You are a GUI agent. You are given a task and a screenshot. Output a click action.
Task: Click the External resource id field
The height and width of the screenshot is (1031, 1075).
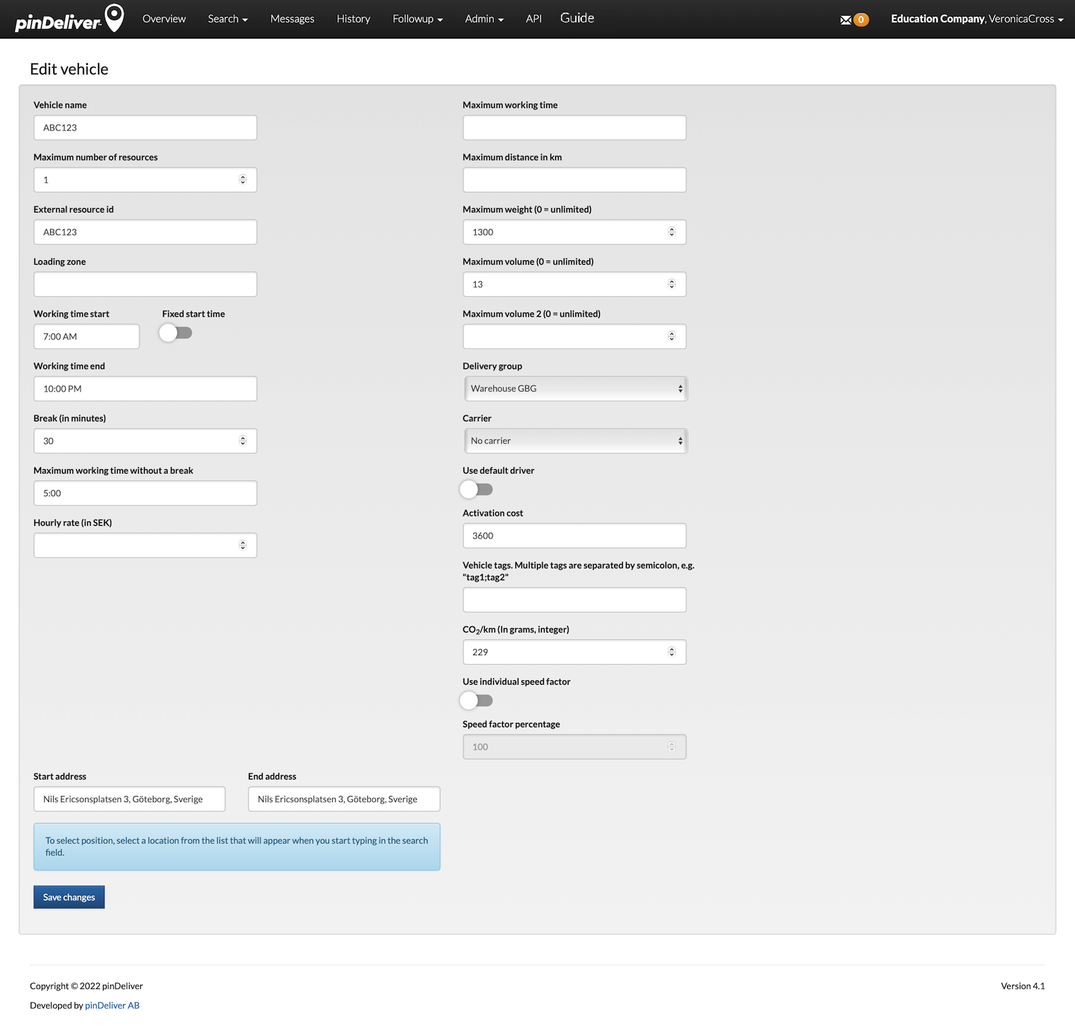(x=145, y=232)
